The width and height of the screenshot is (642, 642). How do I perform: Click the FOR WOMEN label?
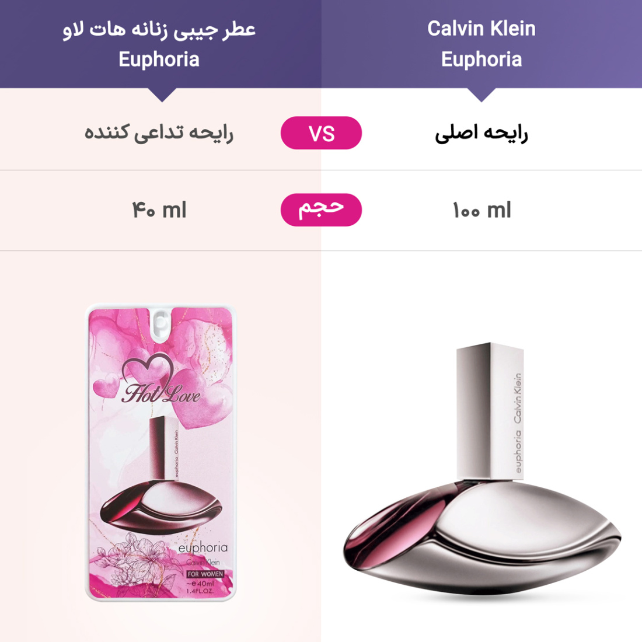pos(205,574)
